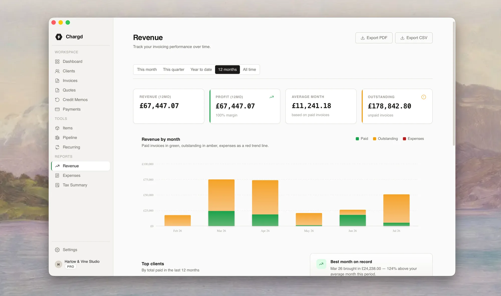Image resolution: width=501 pixels, height=296 pixels.
Task: Switch to All time range
Action: click(249, 69)
